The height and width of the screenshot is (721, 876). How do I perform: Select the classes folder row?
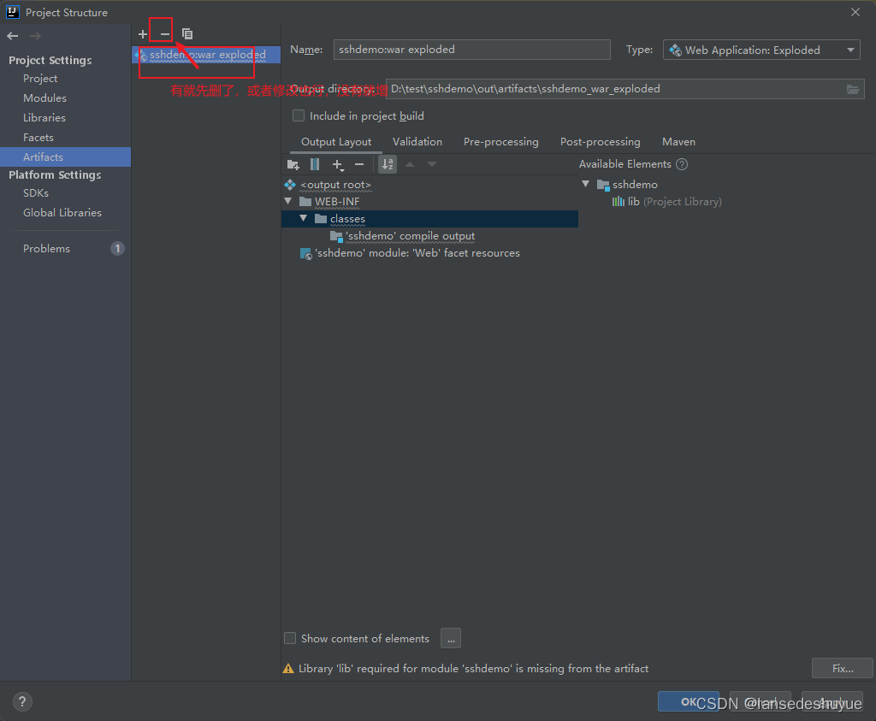pyautogui.click(x=429, y=219)
